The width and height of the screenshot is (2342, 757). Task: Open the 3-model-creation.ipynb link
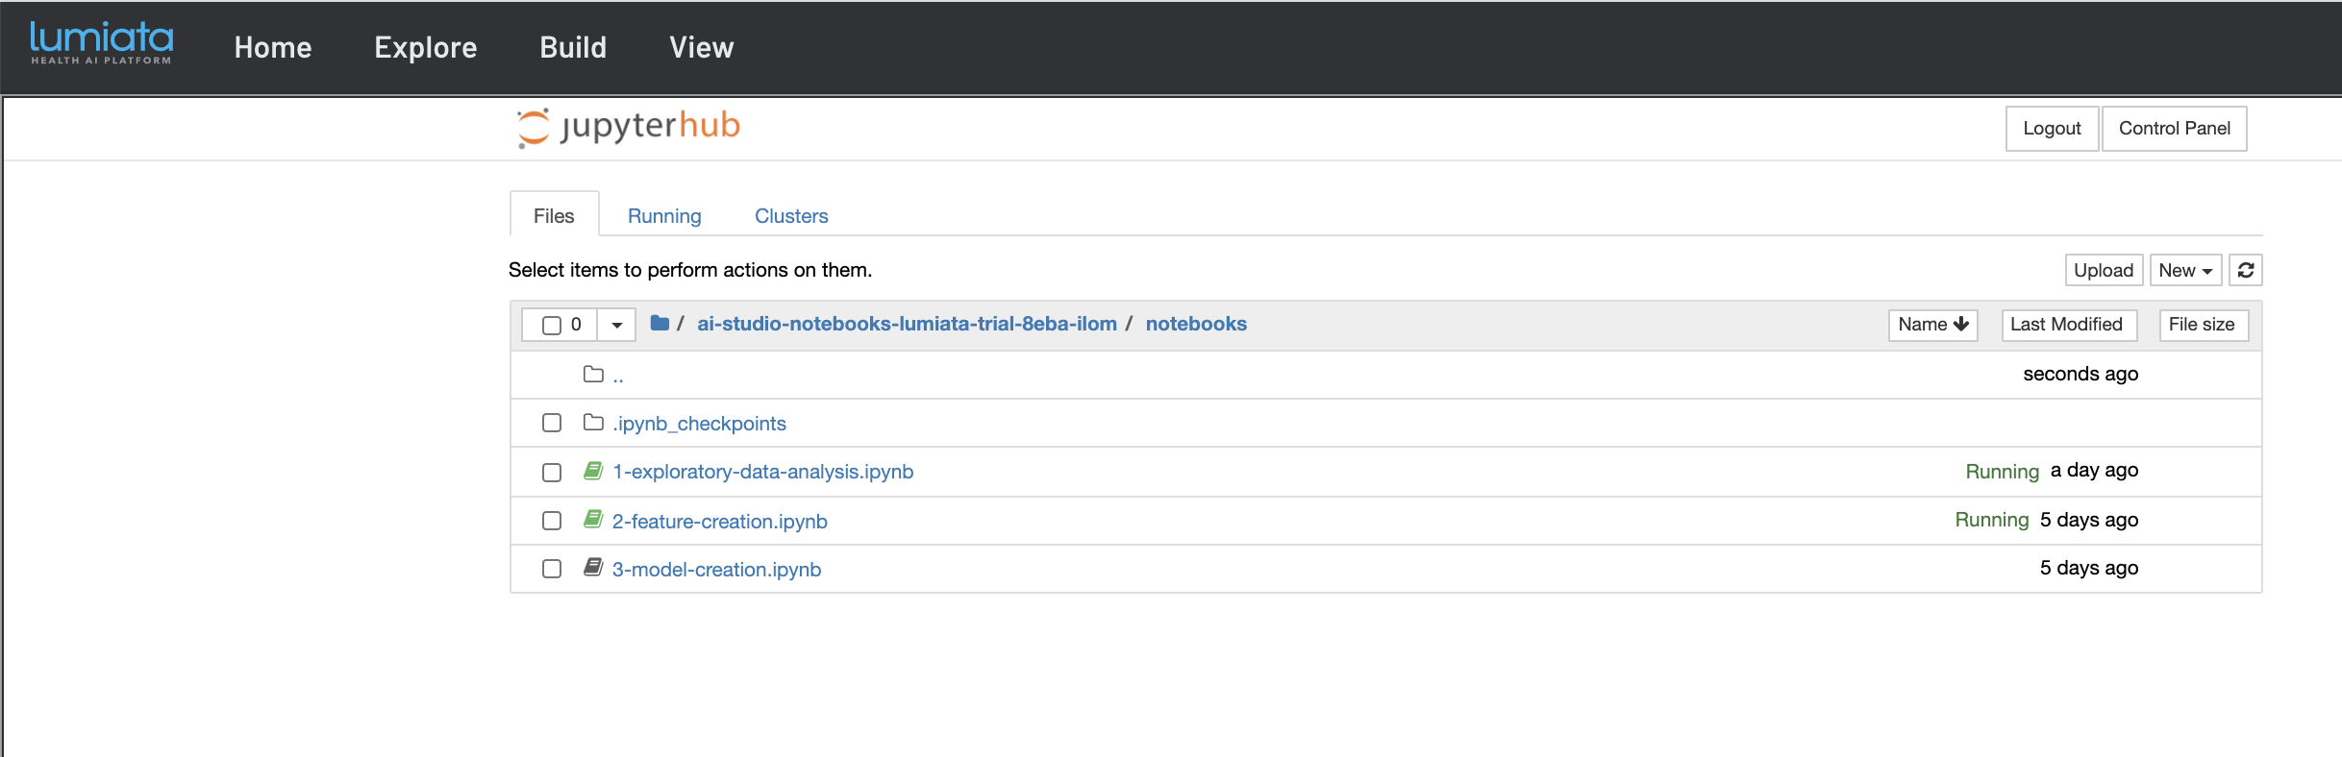tap(716, 570)
